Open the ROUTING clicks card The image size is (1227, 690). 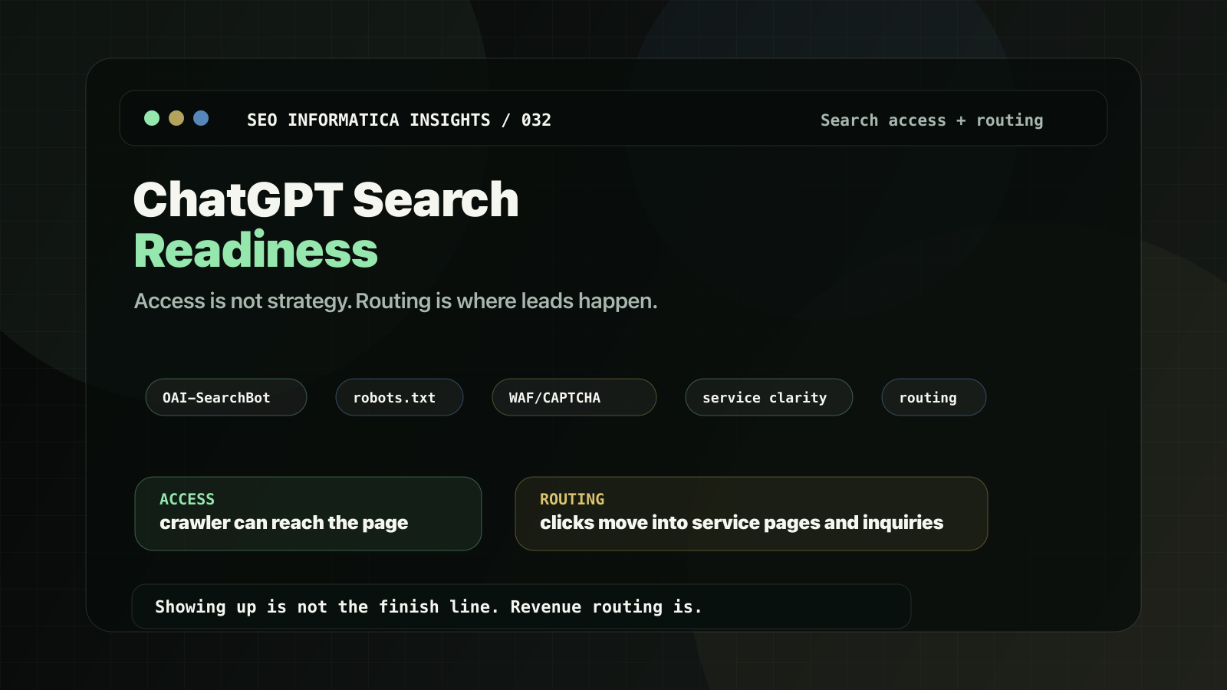pyautogui.click(x=752, y=514)
